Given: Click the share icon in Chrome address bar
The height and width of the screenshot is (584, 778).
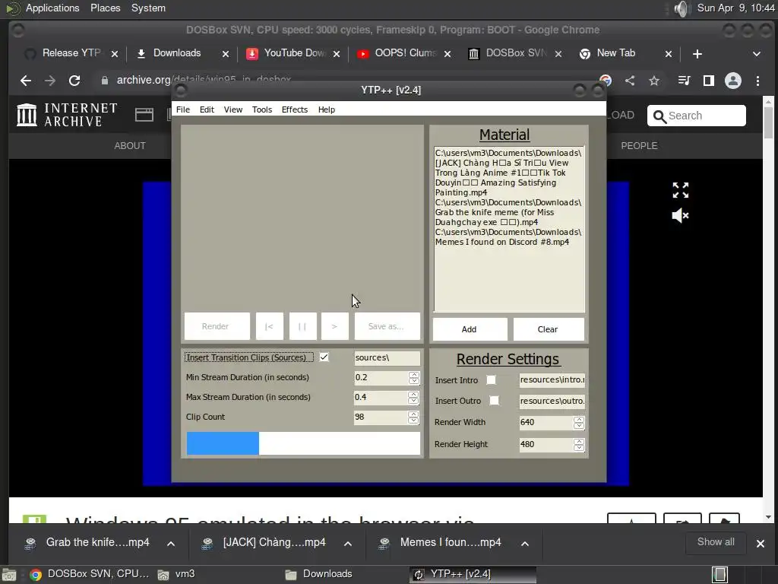Looking at the screenshot, I should tap(630, 81).
